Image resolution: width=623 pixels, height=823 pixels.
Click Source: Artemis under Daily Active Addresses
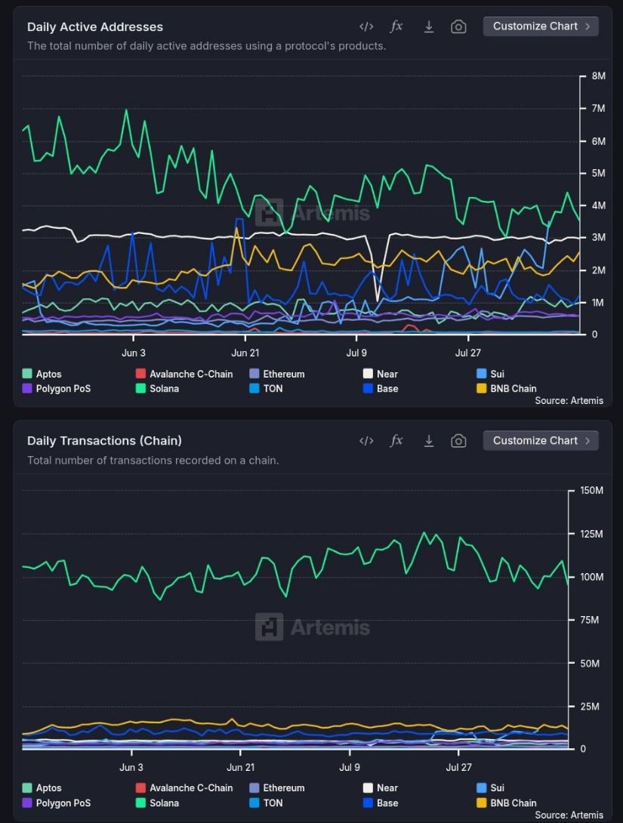pos(569,400)
